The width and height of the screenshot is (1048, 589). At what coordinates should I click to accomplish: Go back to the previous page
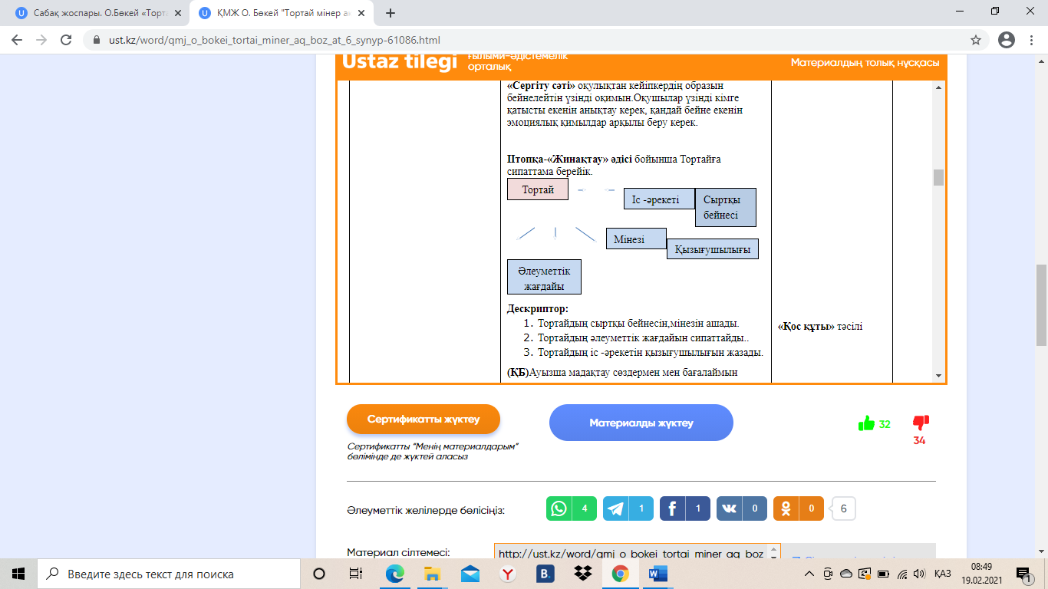17,40
